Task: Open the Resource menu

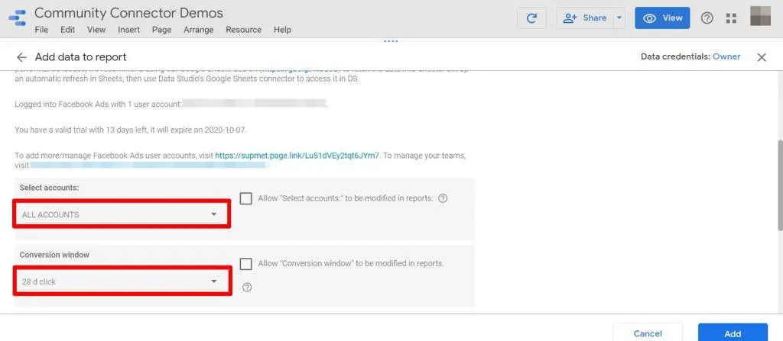Action: [244, 30]
